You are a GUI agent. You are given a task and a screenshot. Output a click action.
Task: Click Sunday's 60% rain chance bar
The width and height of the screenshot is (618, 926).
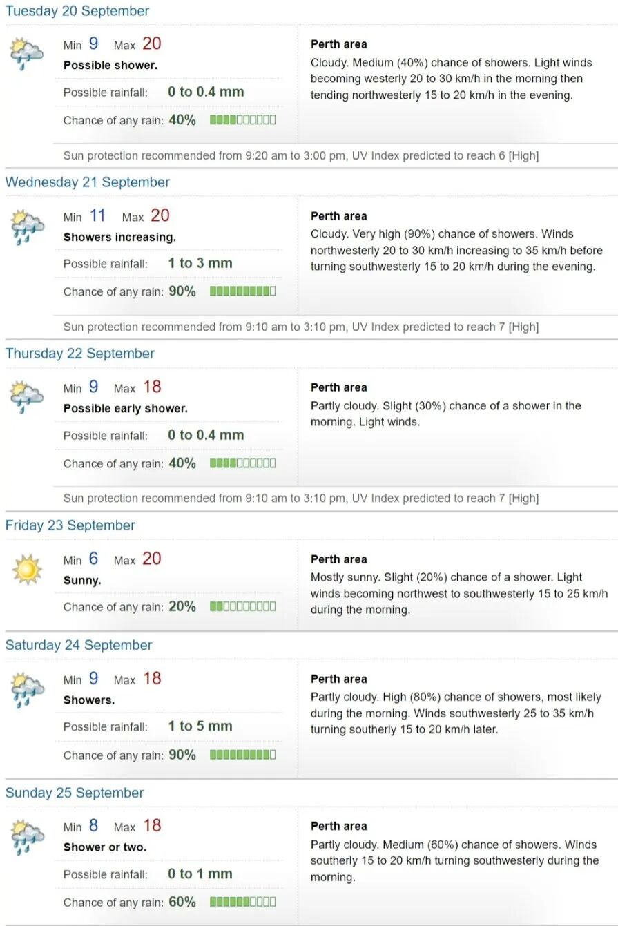coord(243,902)
